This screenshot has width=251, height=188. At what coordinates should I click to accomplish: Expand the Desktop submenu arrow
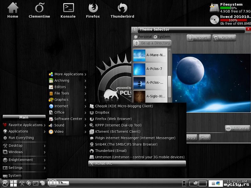click(x=45, y=146)
